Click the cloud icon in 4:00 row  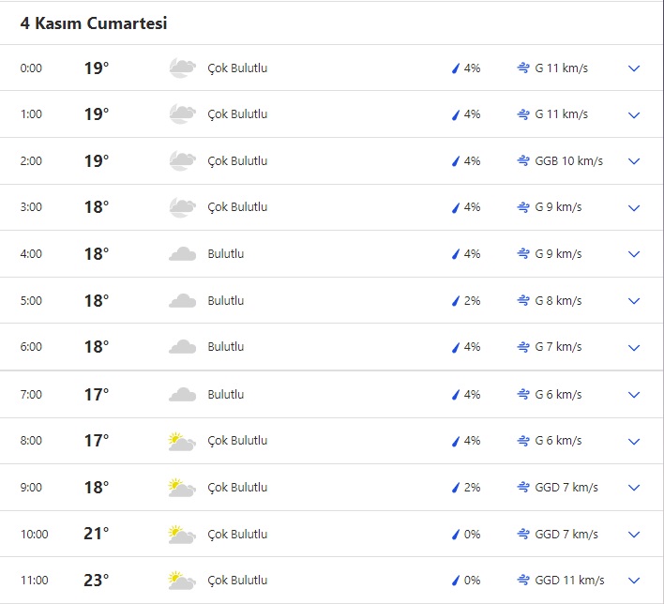tap(182, 254)
